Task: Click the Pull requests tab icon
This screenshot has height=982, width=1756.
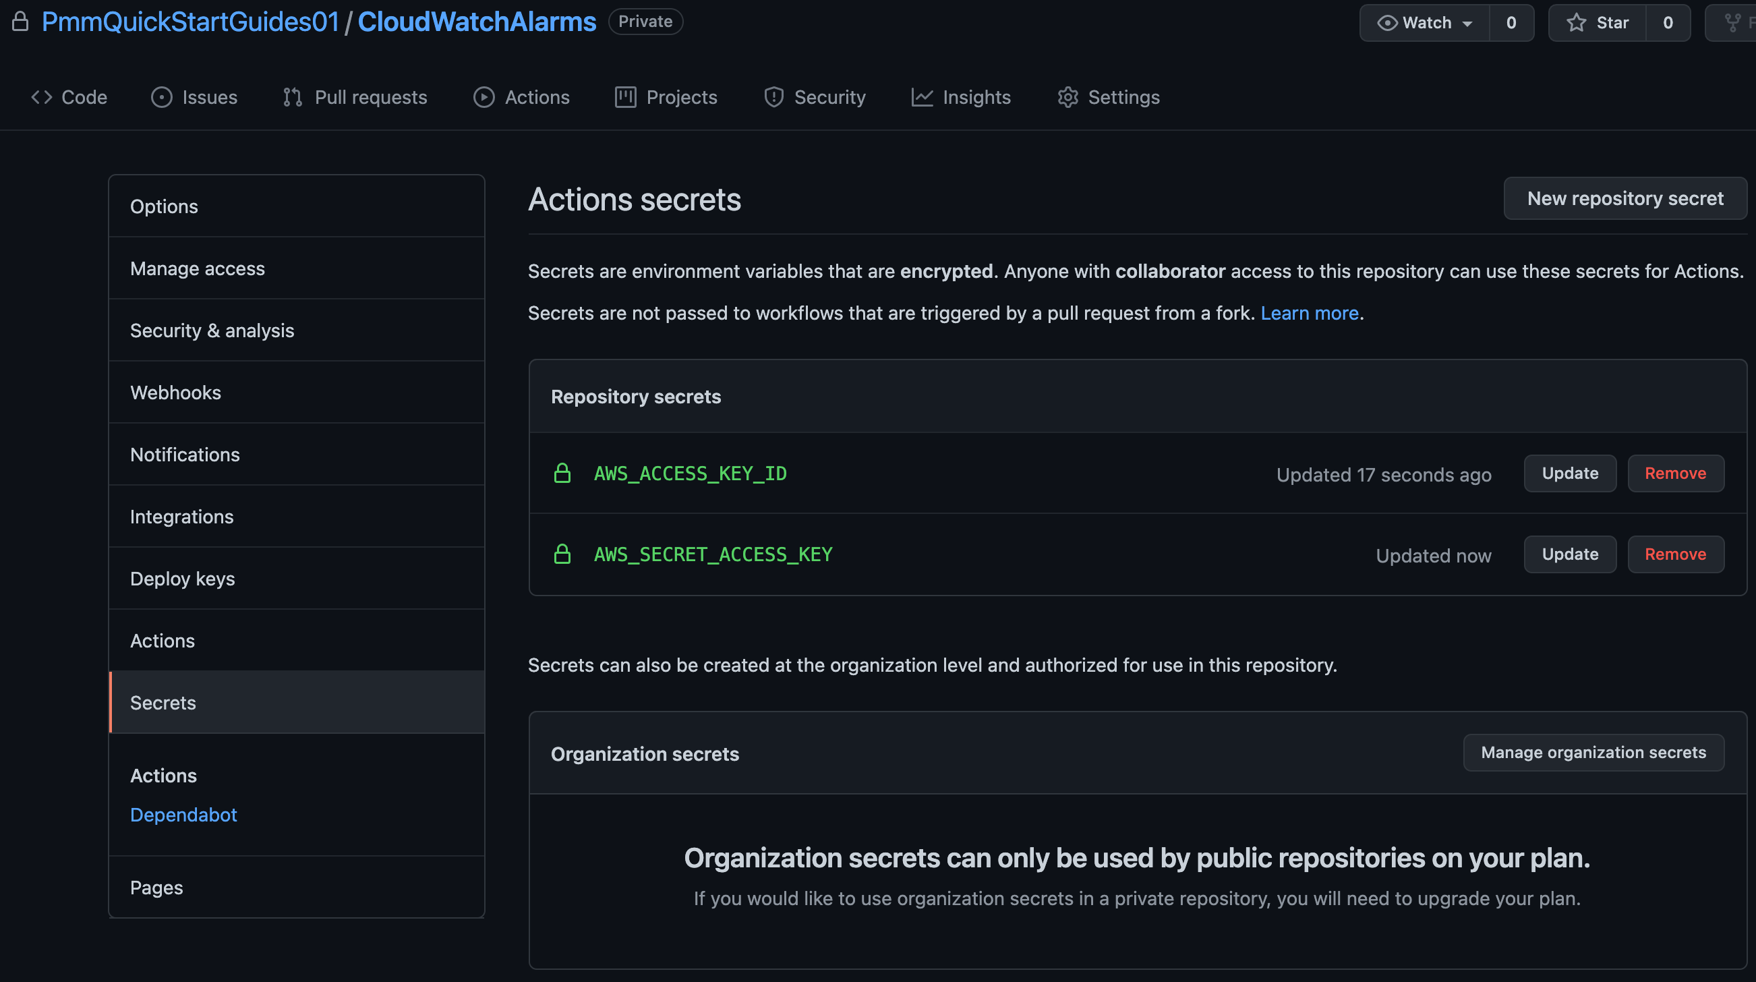Action: [293, 95]
